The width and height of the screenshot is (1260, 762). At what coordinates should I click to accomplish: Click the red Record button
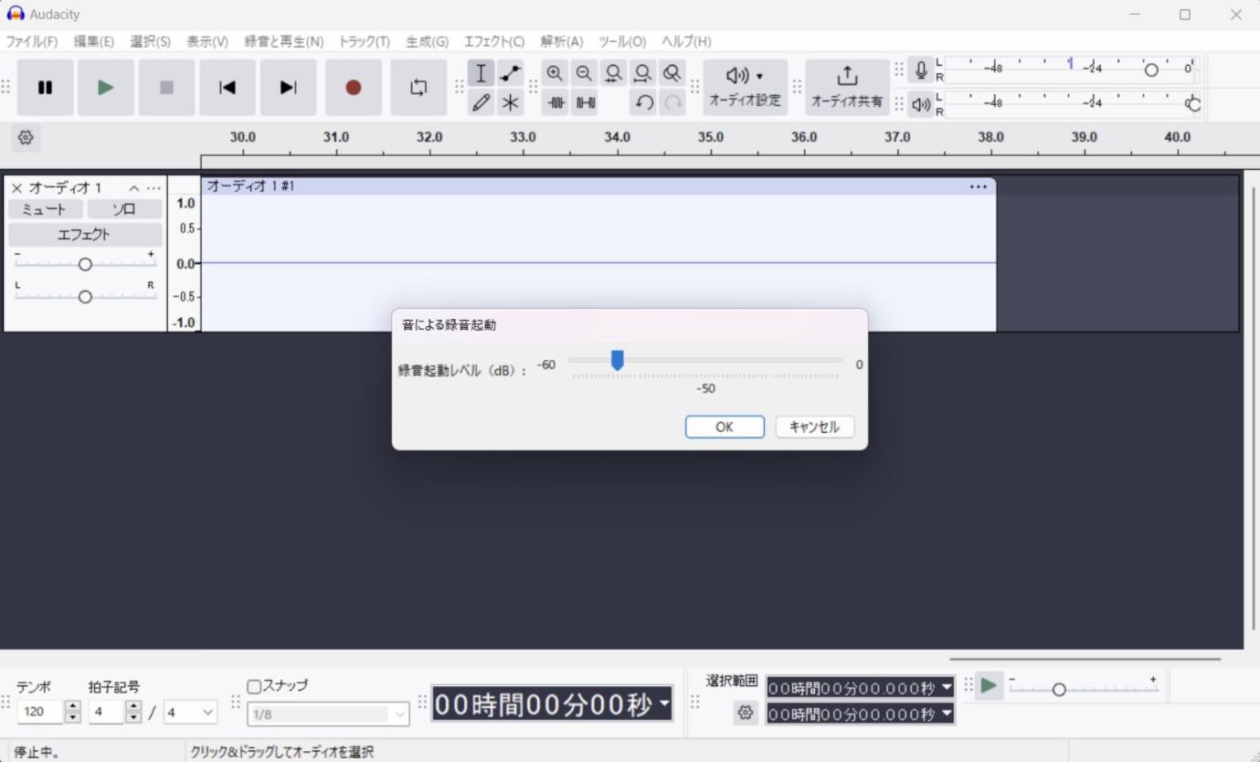tap(354, 88)
